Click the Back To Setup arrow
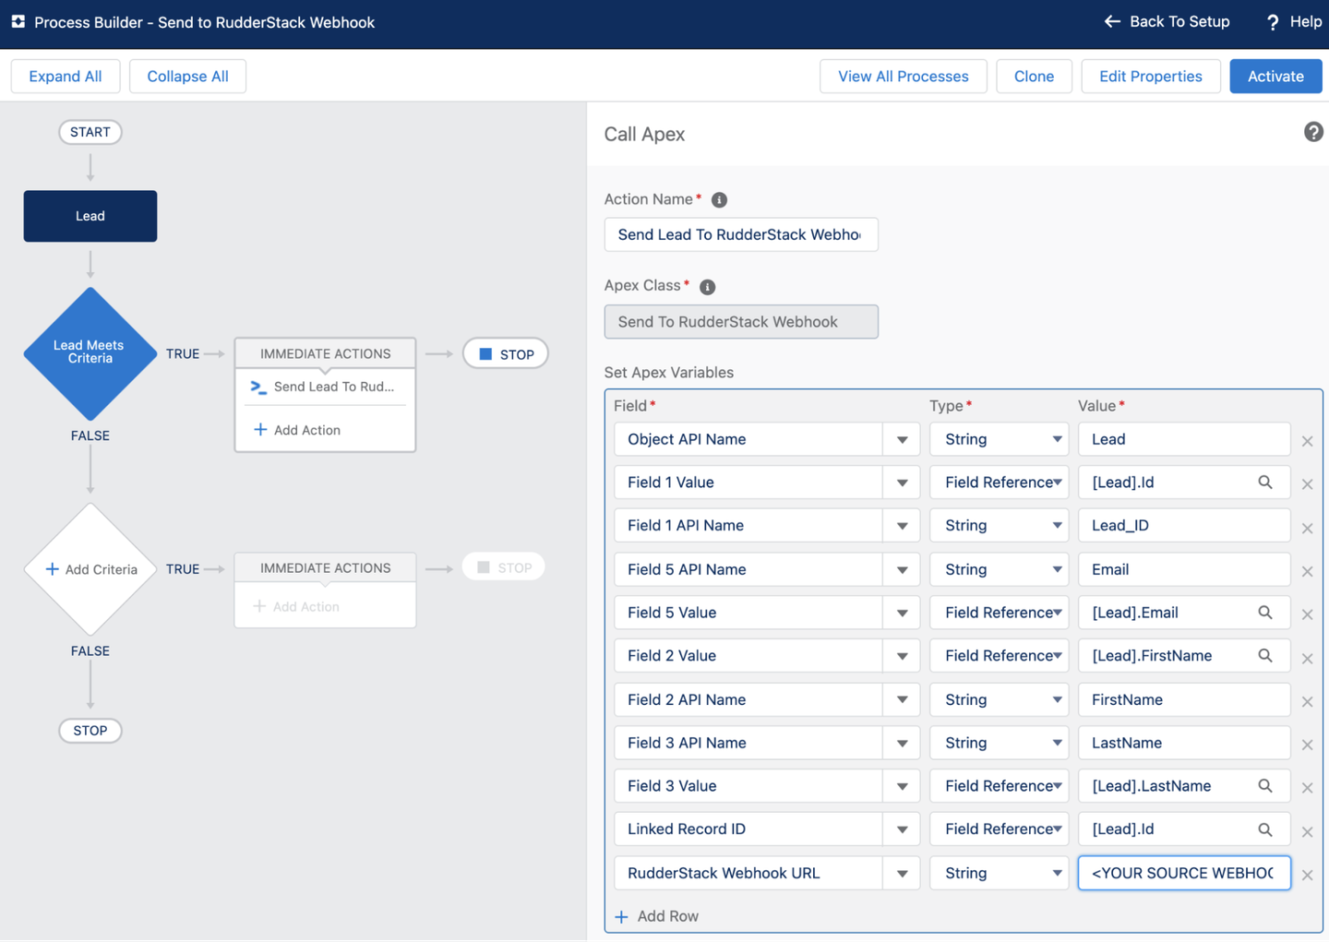Screen dimensions: 1329x942 click(x=1111, y=21)
